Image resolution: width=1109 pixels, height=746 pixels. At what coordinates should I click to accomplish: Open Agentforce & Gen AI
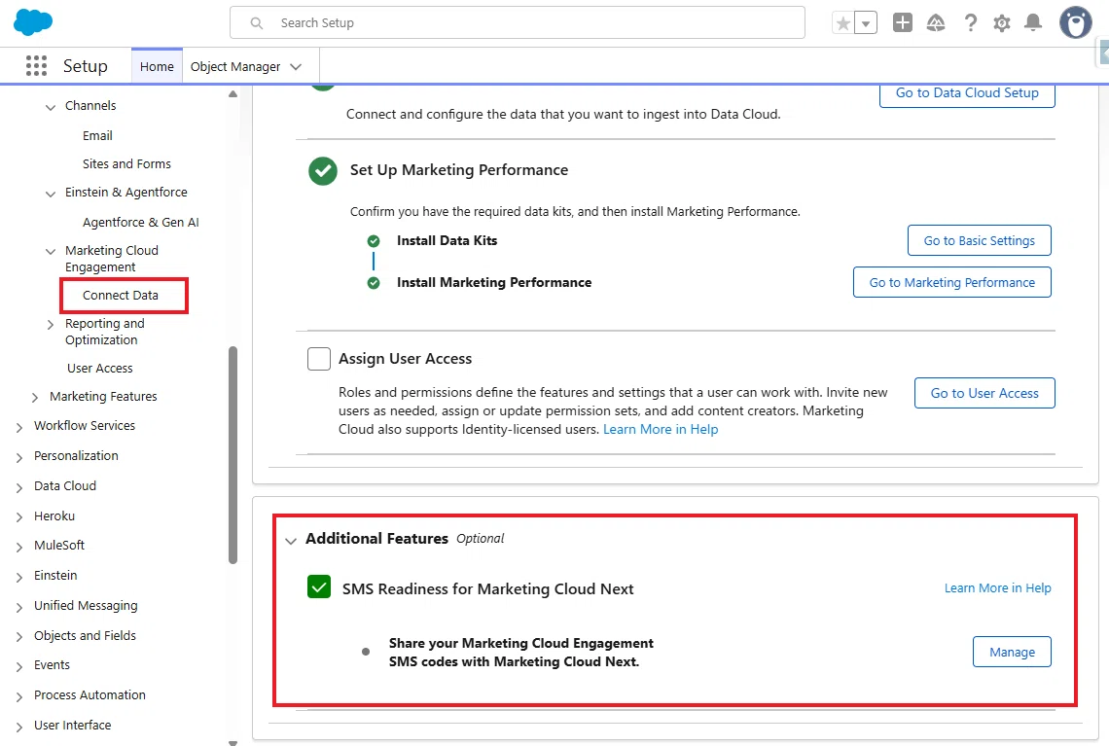pos(141,222)
